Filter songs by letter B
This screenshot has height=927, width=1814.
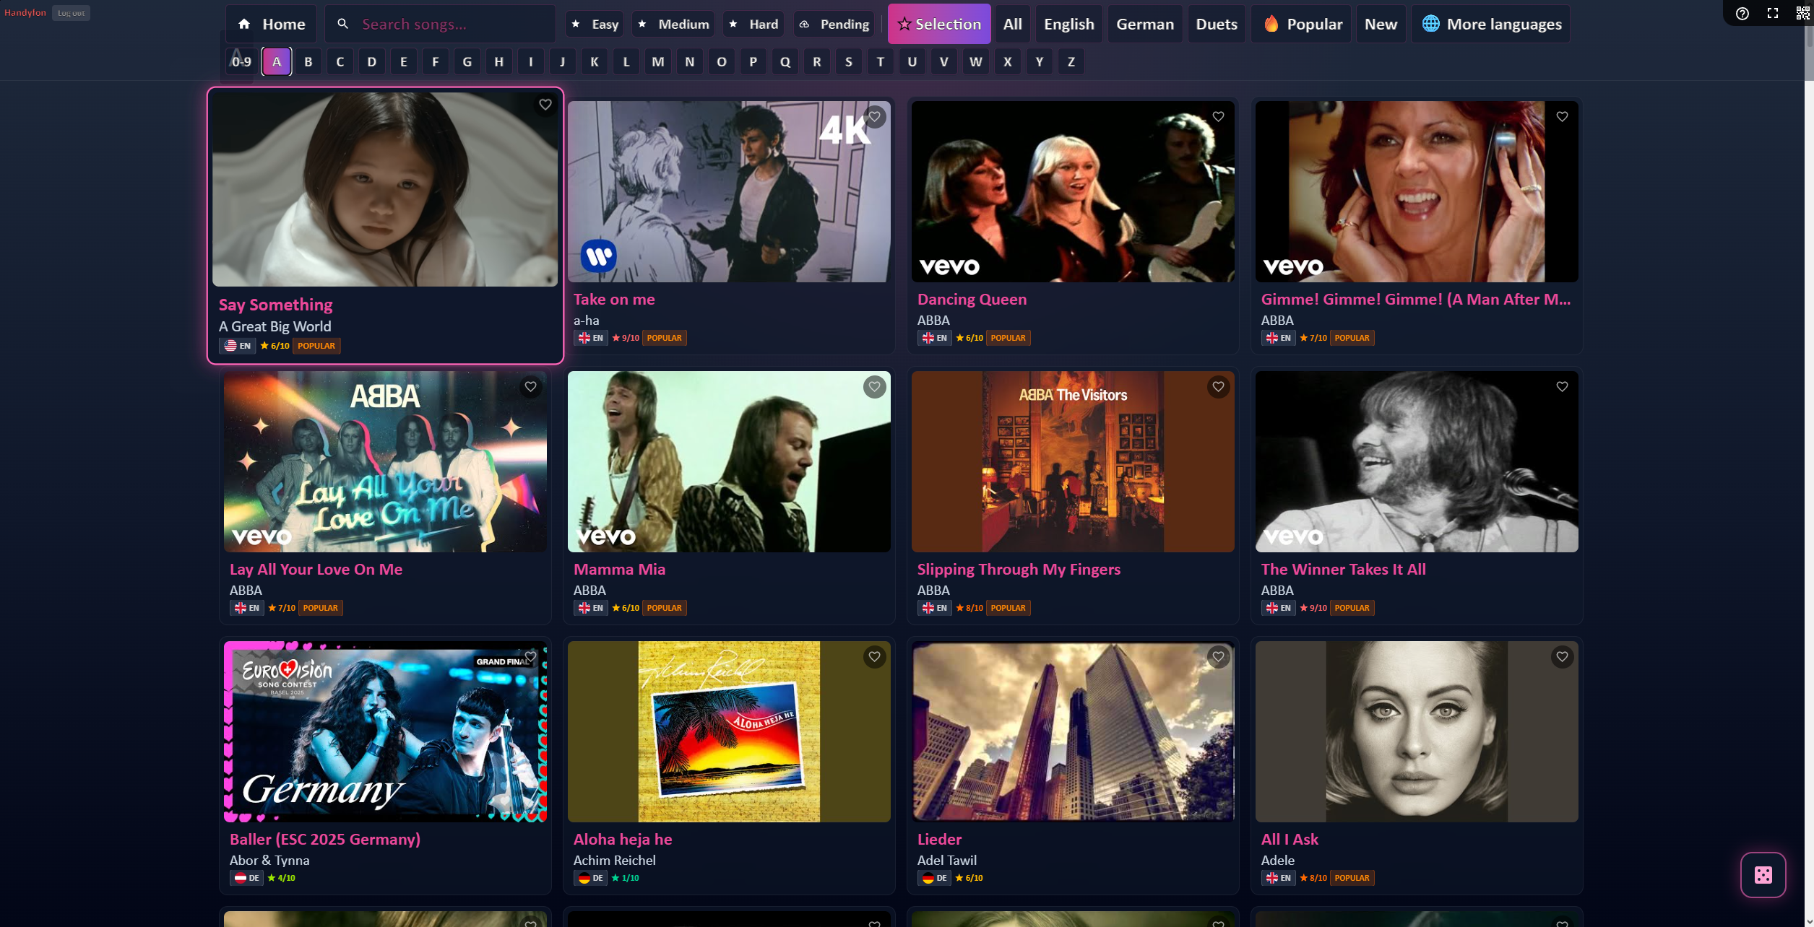tap(308, 61)
